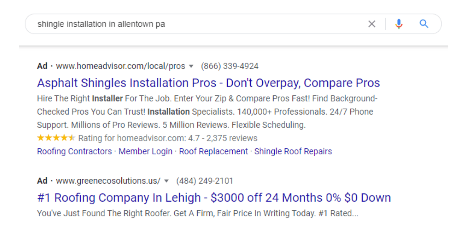
Task: Follow the Roofing Contractors sitelink
Action: 74,151
